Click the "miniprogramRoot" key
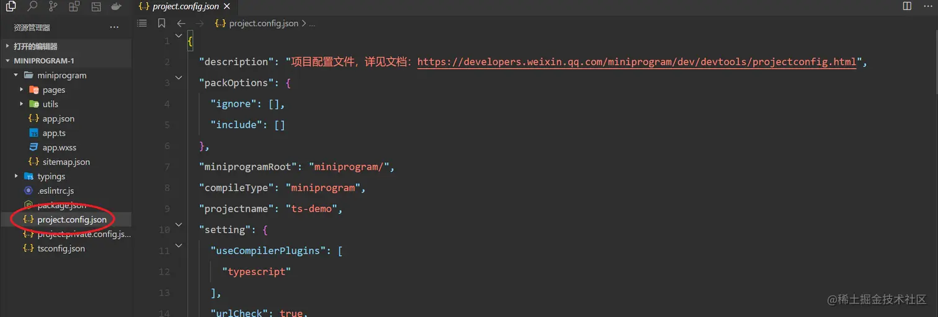Image resolution: width=938 pixels, height=317 pixels. [248, 167]
